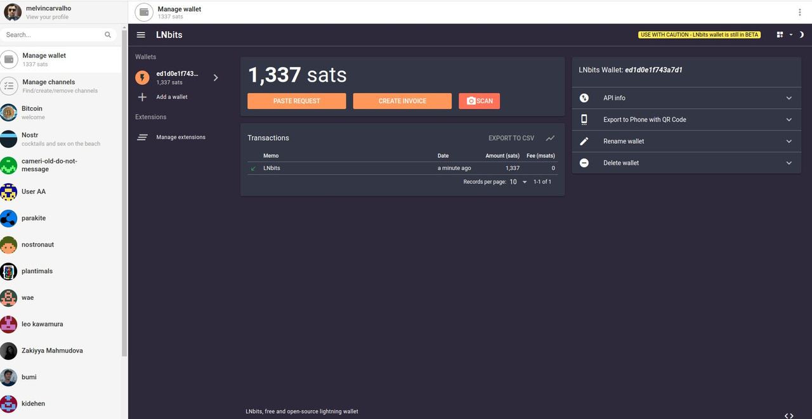Click the incoming payment arrow icon
This screenshot has width=812, height=419.
pos(254,169)
